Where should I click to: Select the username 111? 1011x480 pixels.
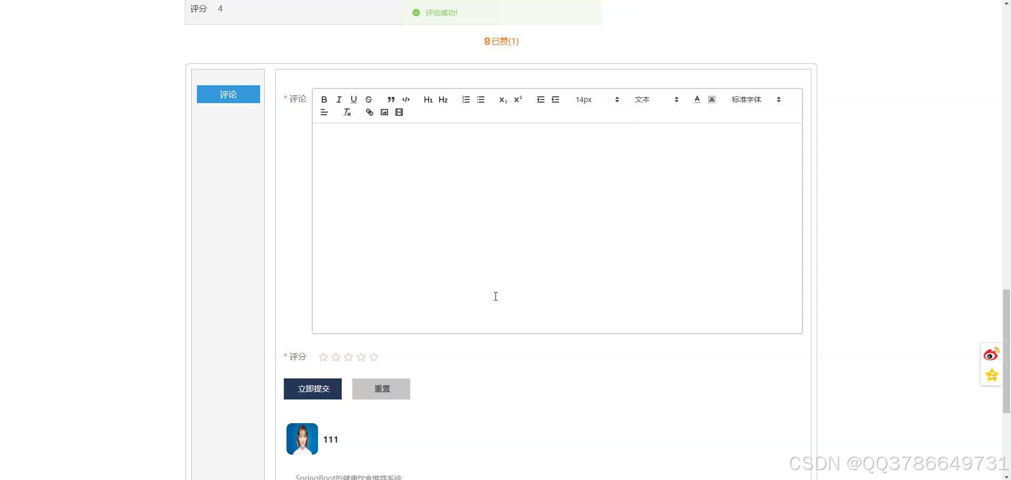pos(331,439)
